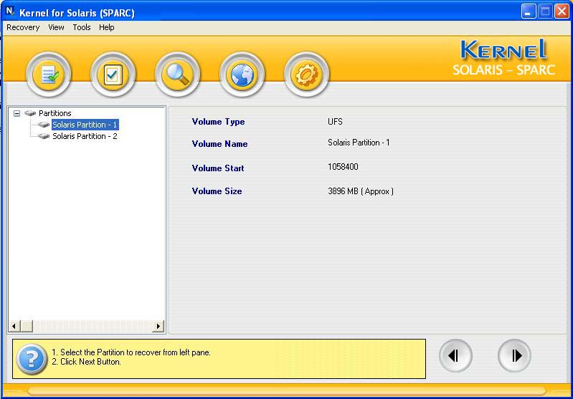Click the Kernel Solaris - SPARC logo
Image resolution: width=573 pixels, height=399 pixels.
click(x=504, y=58)
